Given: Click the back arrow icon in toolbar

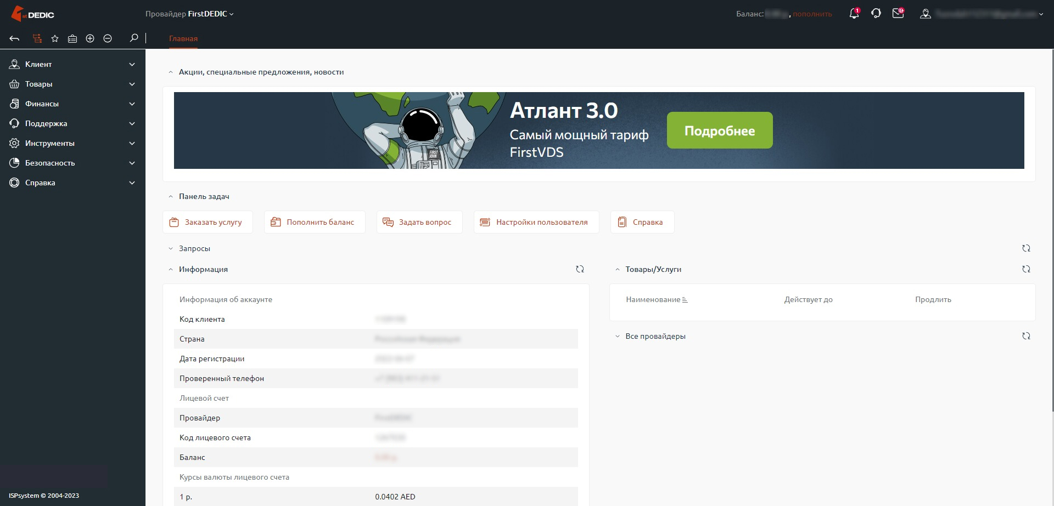Looking at the screenshot, I should coord(14,38).
